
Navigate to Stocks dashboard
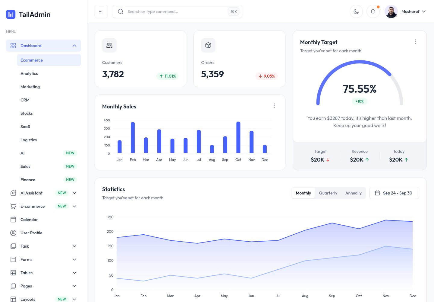point(49,113)
